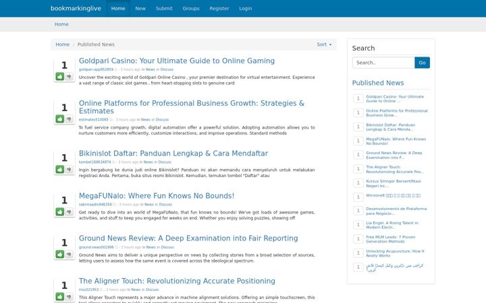Open sidebar link Desenvolvimento de Plataforma

[x=396, y=211]
